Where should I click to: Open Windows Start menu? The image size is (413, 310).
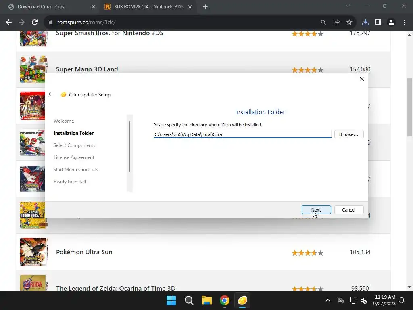[171, 300]
